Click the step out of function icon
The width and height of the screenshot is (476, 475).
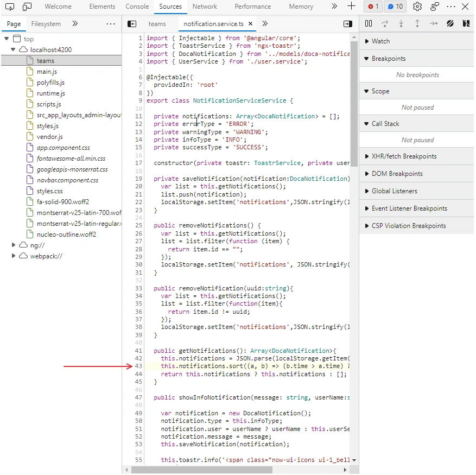click(x=417, y=24)
